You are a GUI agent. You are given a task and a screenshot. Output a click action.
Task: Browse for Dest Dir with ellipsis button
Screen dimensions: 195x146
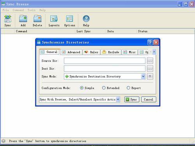(x=150, y=69)
